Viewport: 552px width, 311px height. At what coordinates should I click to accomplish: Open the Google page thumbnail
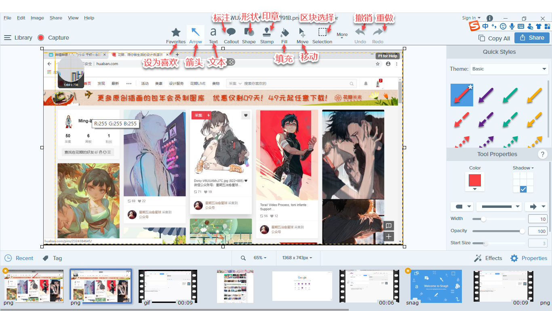302,286
